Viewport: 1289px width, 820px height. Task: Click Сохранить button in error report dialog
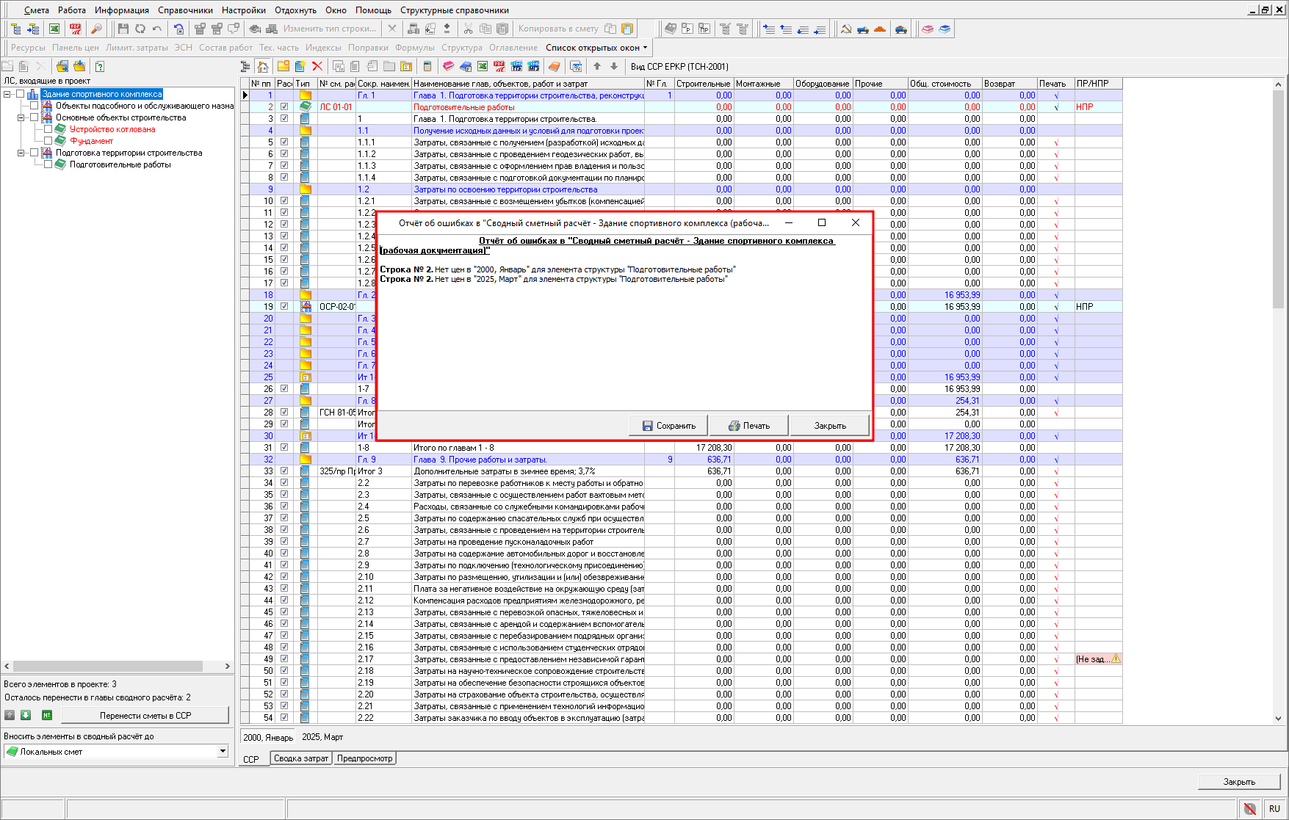[668, 426]
